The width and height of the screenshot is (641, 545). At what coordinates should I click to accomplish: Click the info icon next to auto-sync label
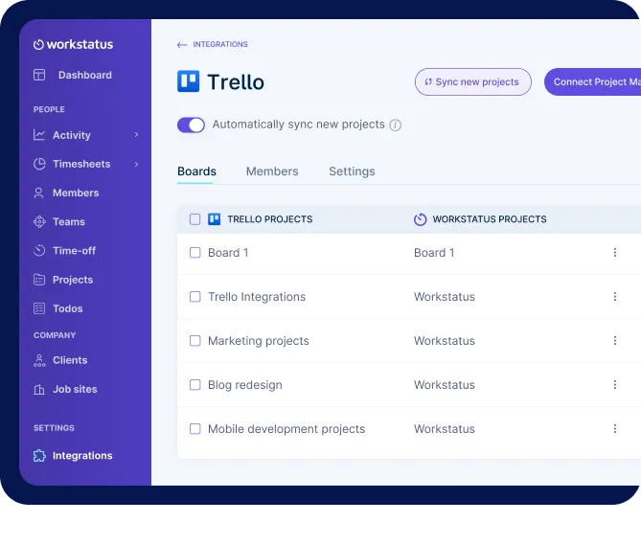[395, 125]
